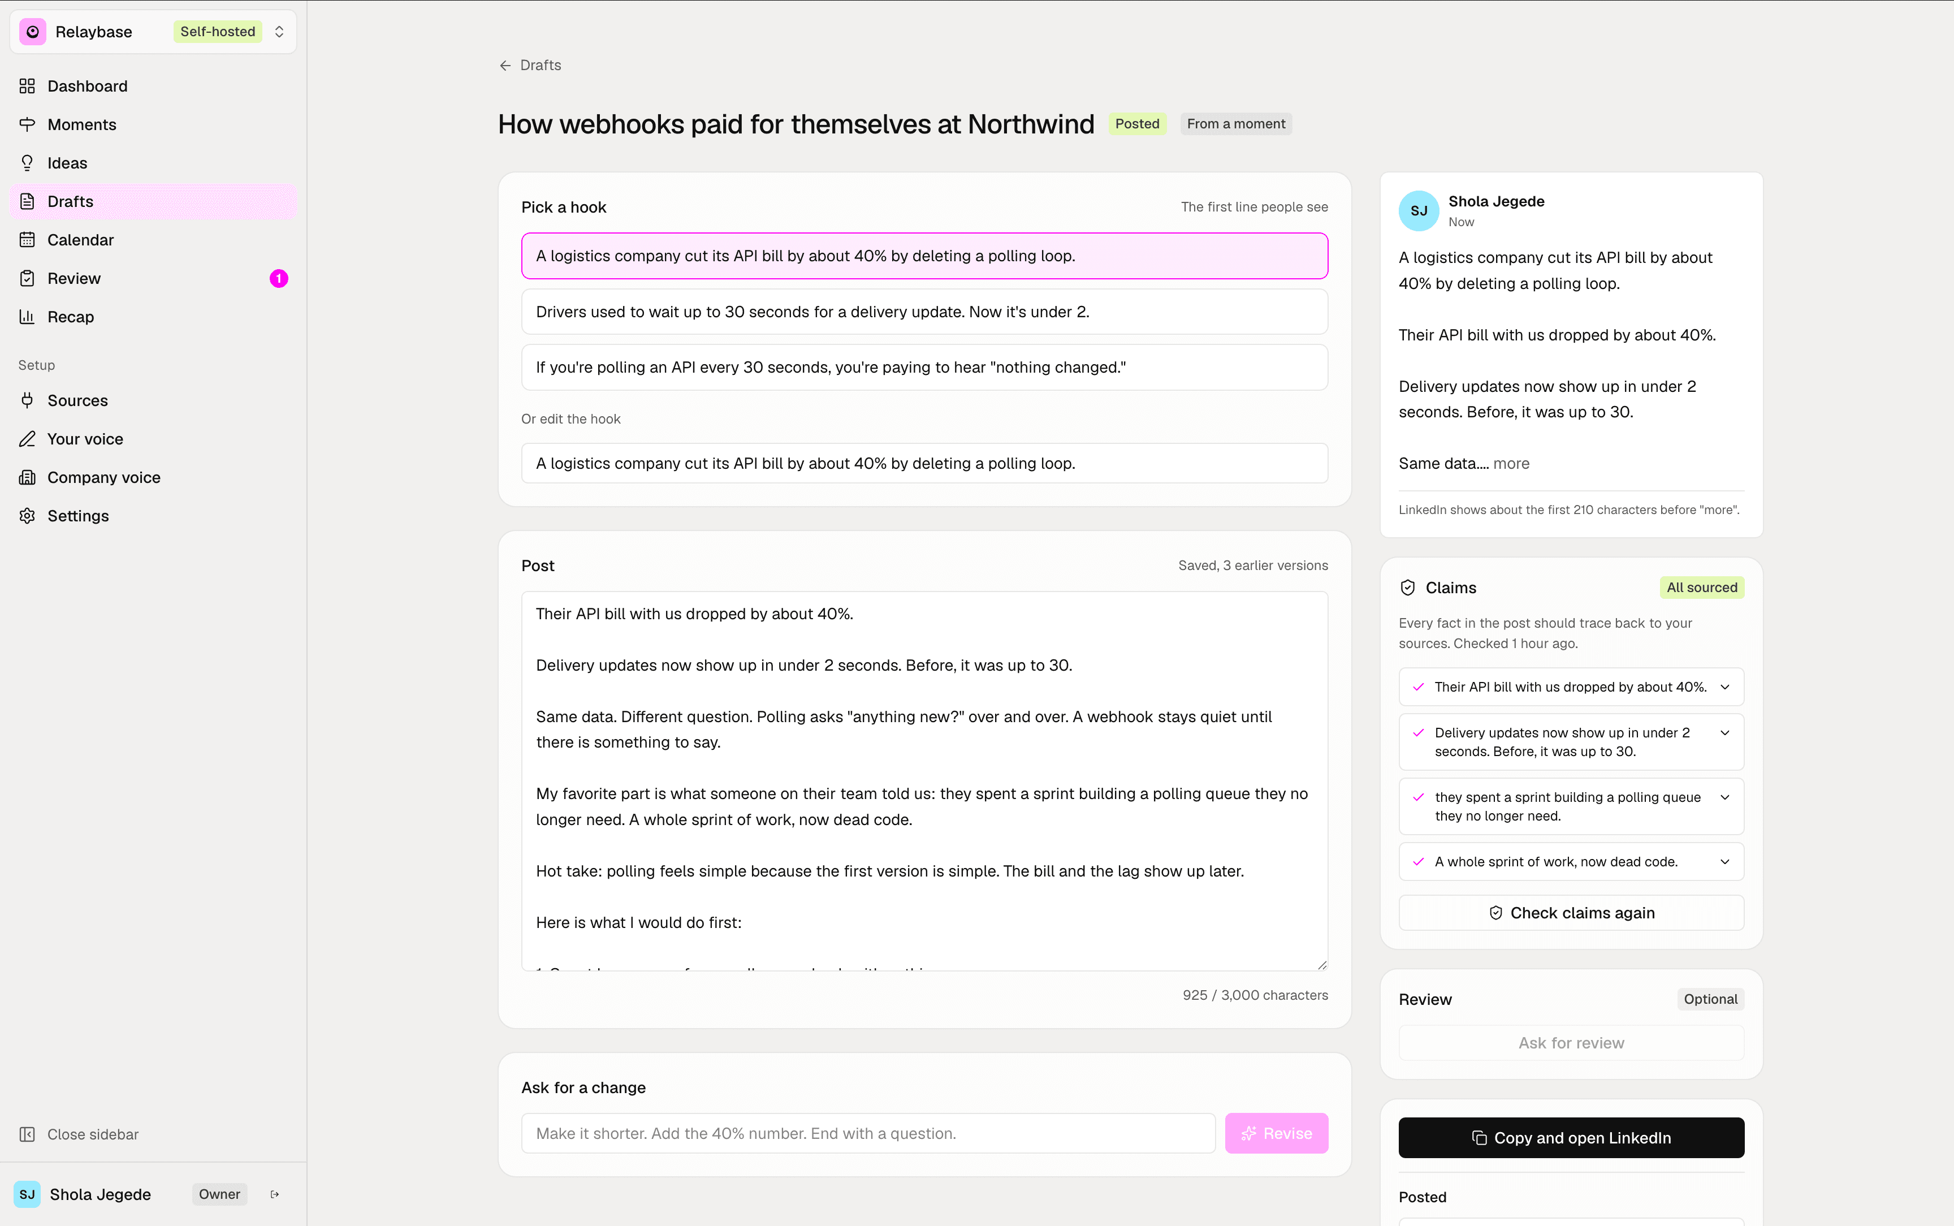Click the From a moment tag
Screen dimensions: 1954x1226
pos(1236,124)
